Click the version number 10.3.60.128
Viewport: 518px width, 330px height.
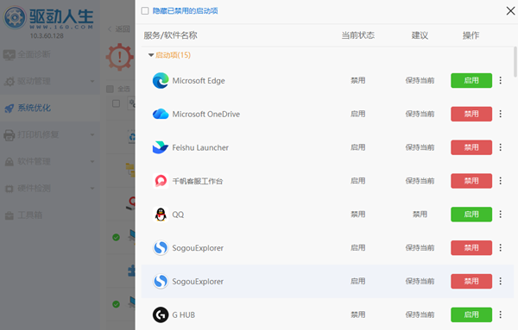coord(47,35)
